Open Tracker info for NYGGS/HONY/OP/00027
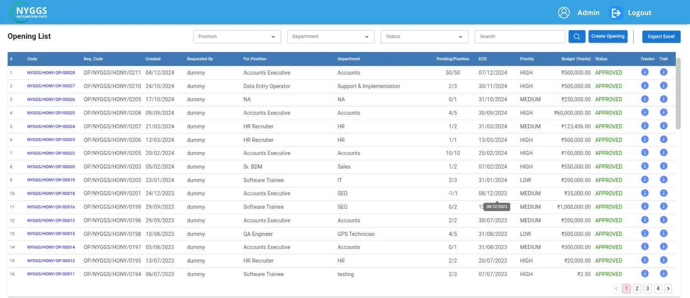This screenshot has height=298, width=690. coord(645,85)
